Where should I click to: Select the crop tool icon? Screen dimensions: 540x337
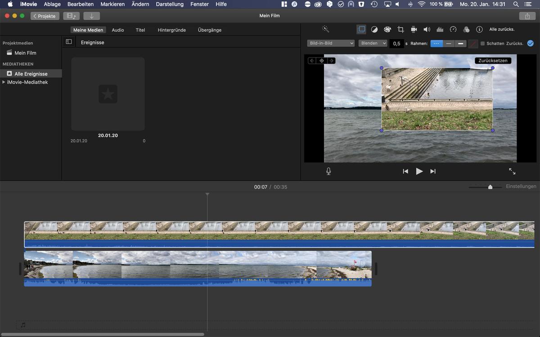click(400, 29)
